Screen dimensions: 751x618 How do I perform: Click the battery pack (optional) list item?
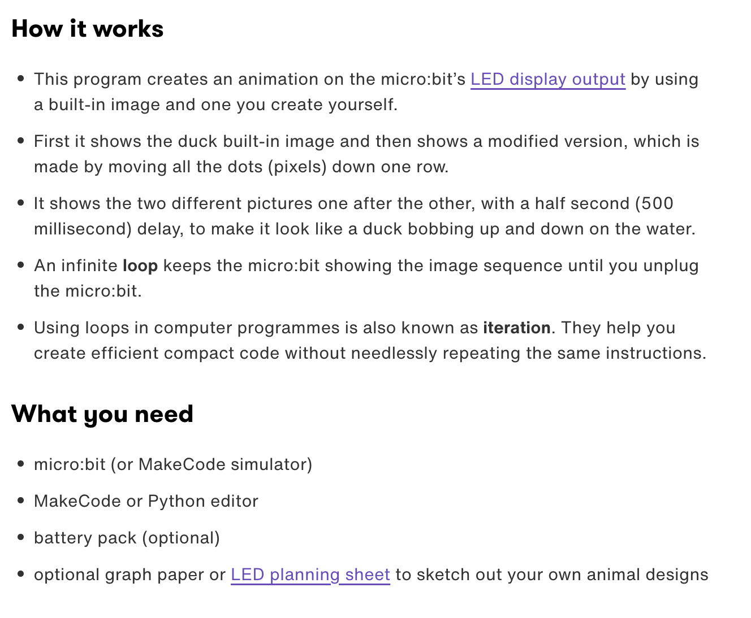(127, 538)
